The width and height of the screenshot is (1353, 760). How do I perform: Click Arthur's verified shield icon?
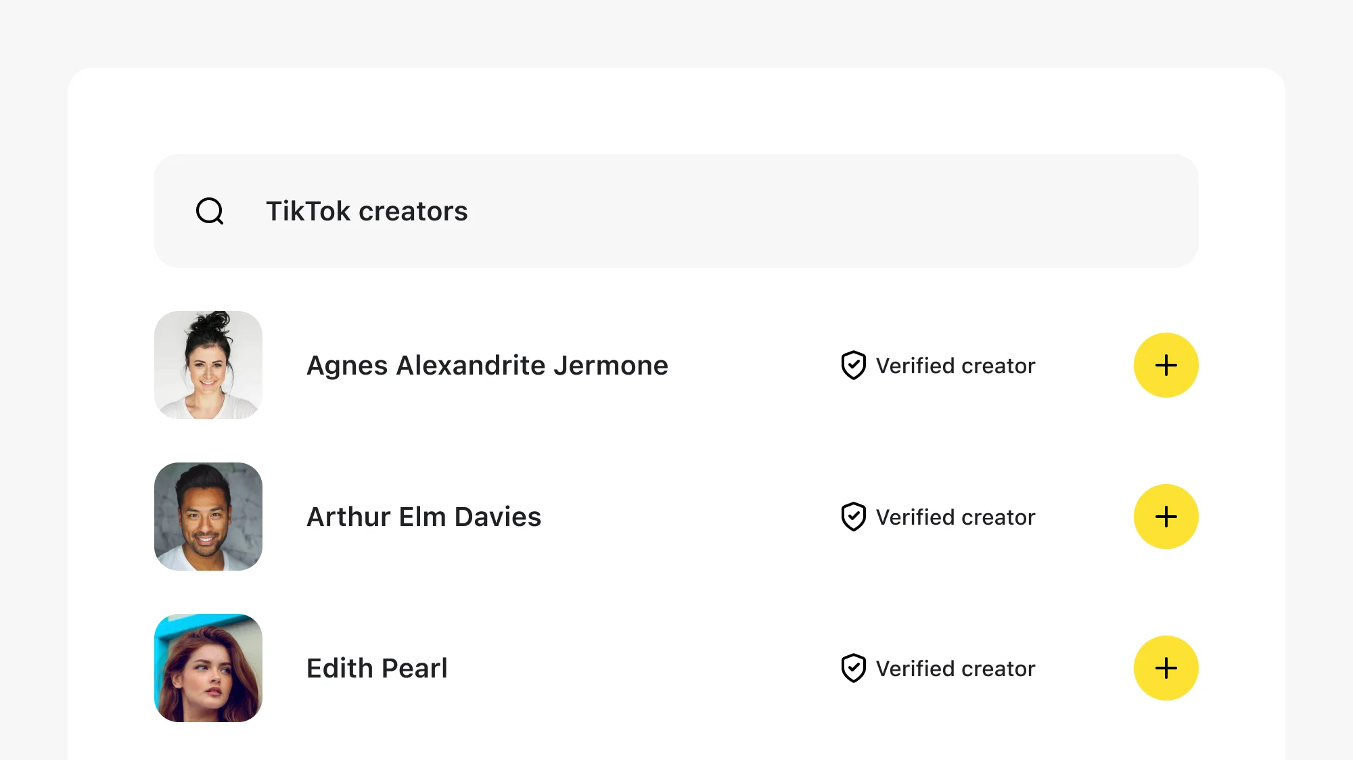click(x=853, y=517)
